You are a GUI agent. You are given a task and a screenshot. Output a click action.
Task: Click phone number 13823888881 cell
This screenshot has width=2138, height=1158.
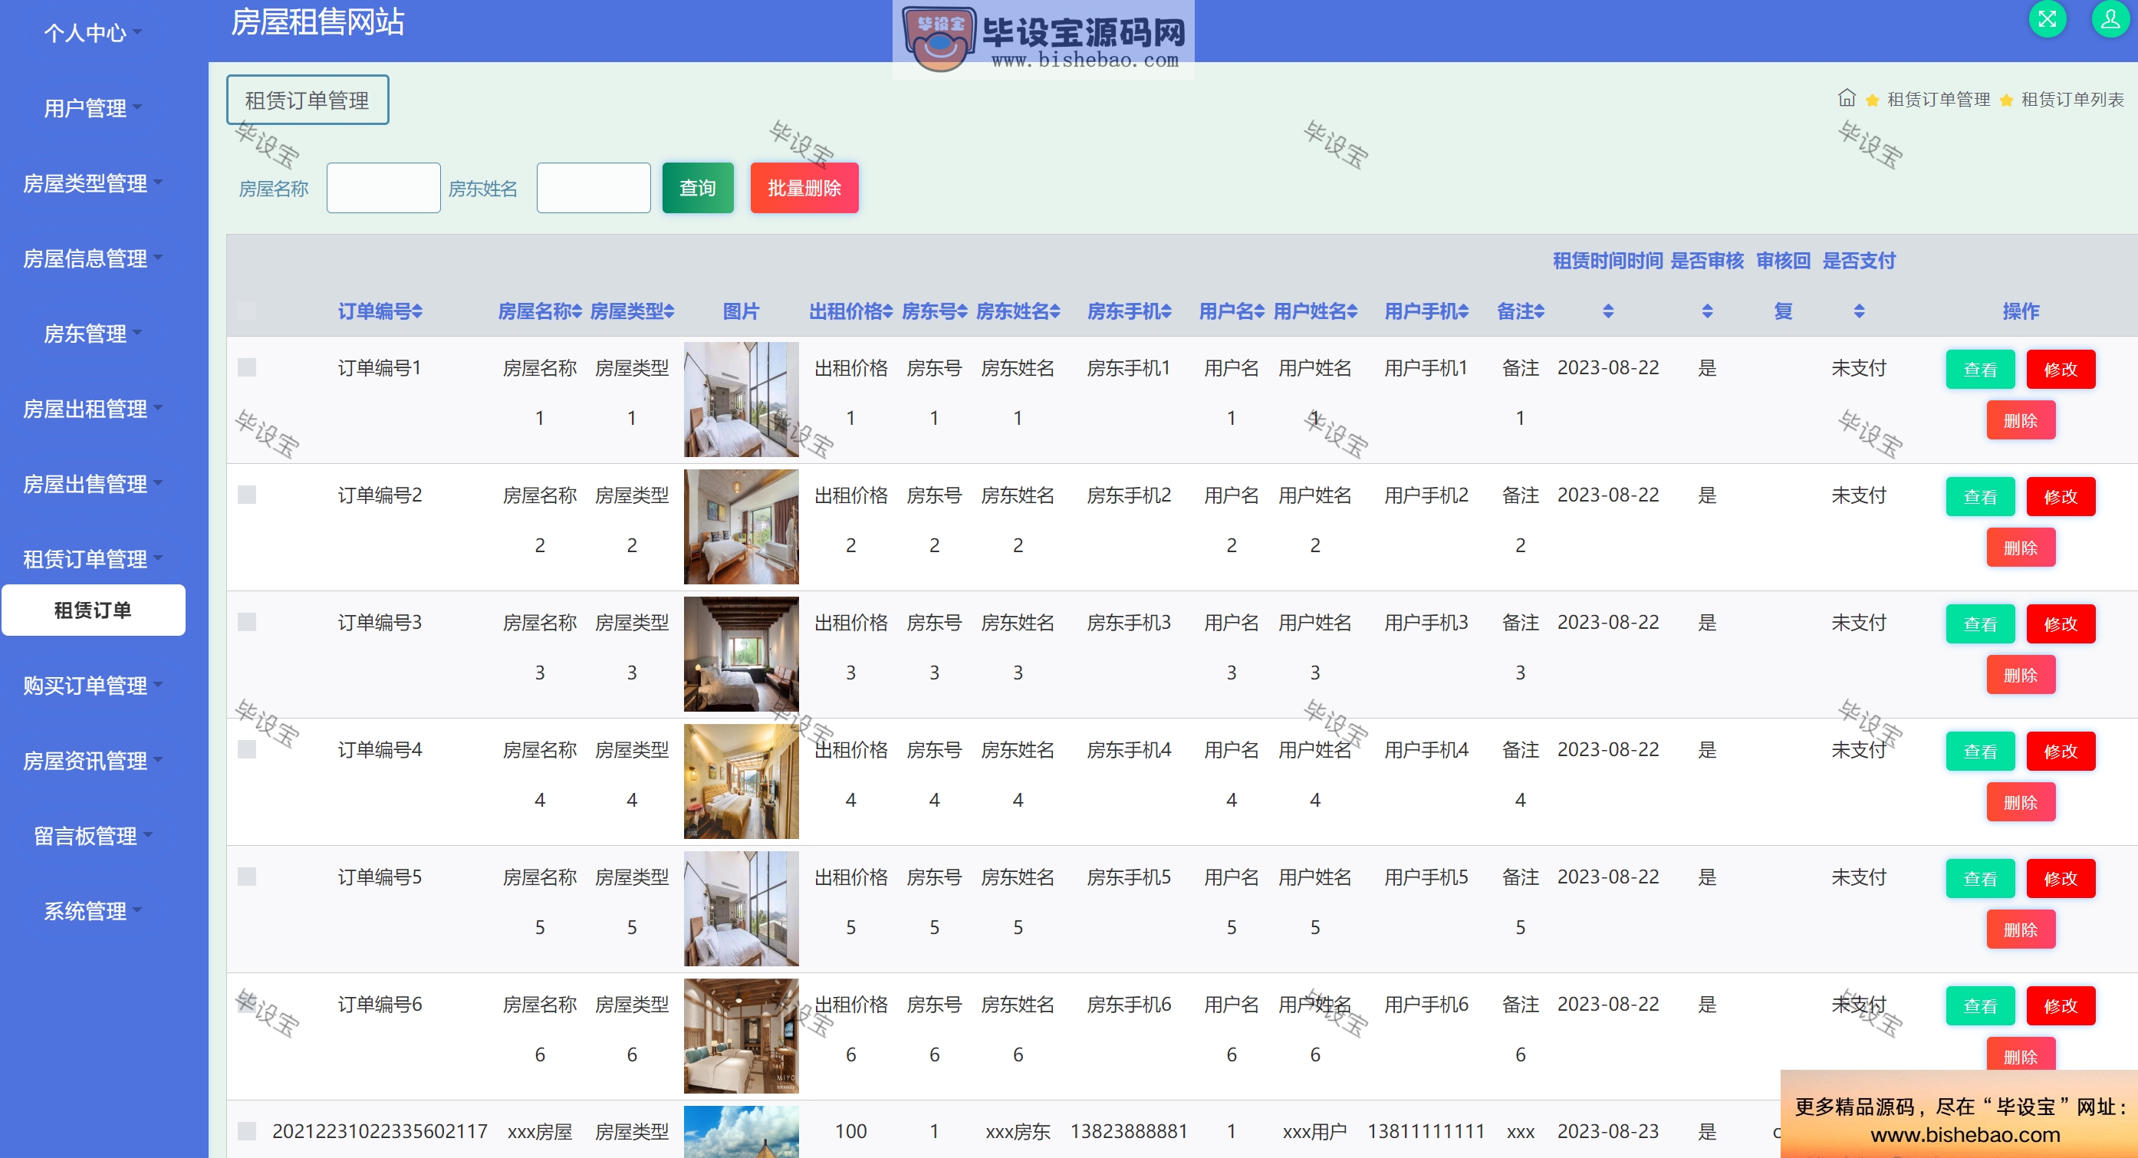(x=1129, y=1131)
